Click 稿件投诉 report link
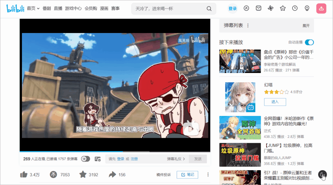This screenshot has height=185, width=333. click(x=164, y=175)
